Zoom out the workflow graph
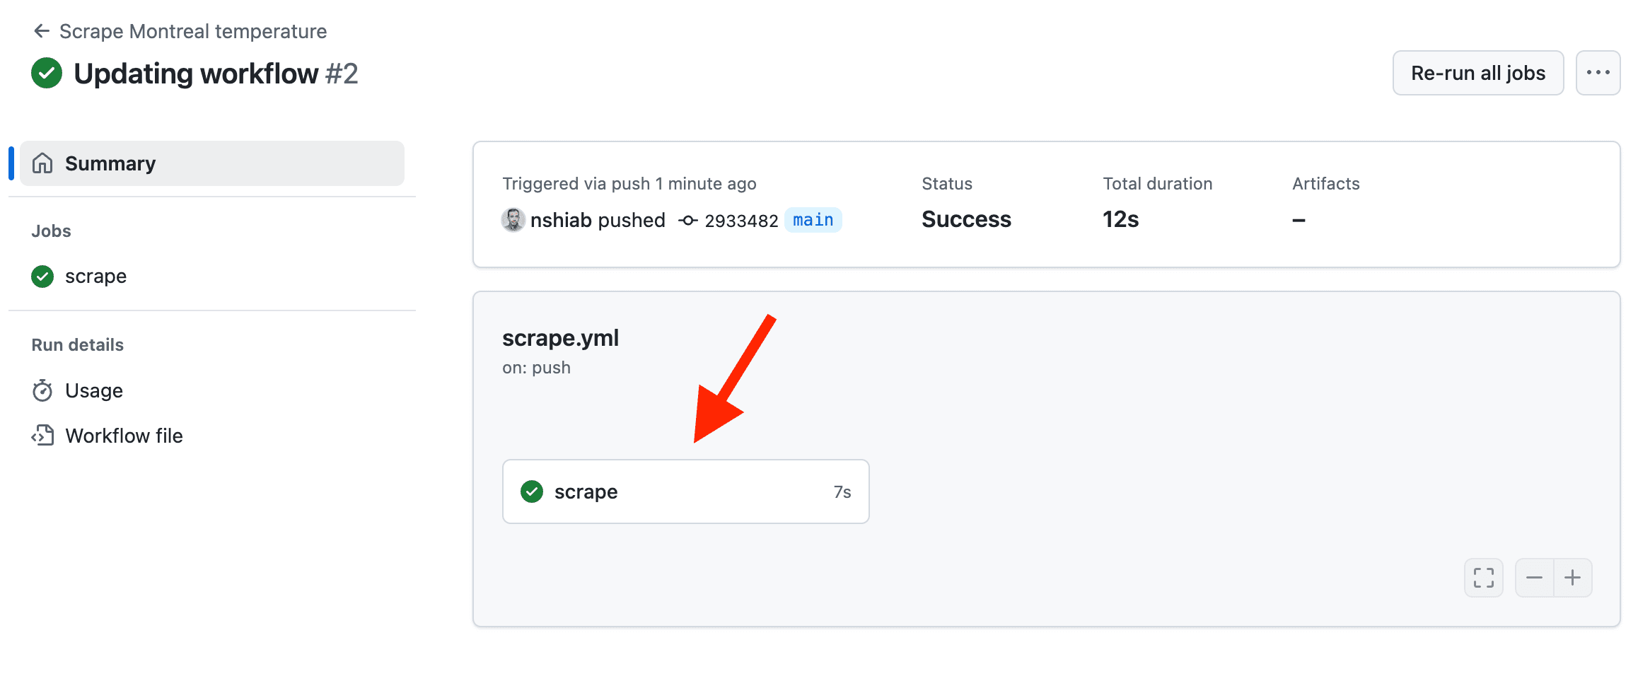 [1534, 578]
